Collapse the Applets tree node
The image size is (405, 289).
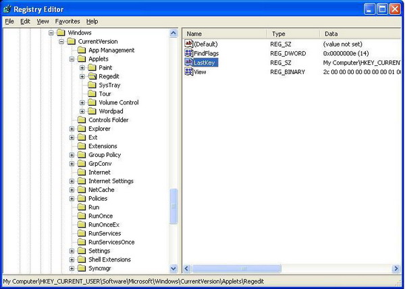72,59
